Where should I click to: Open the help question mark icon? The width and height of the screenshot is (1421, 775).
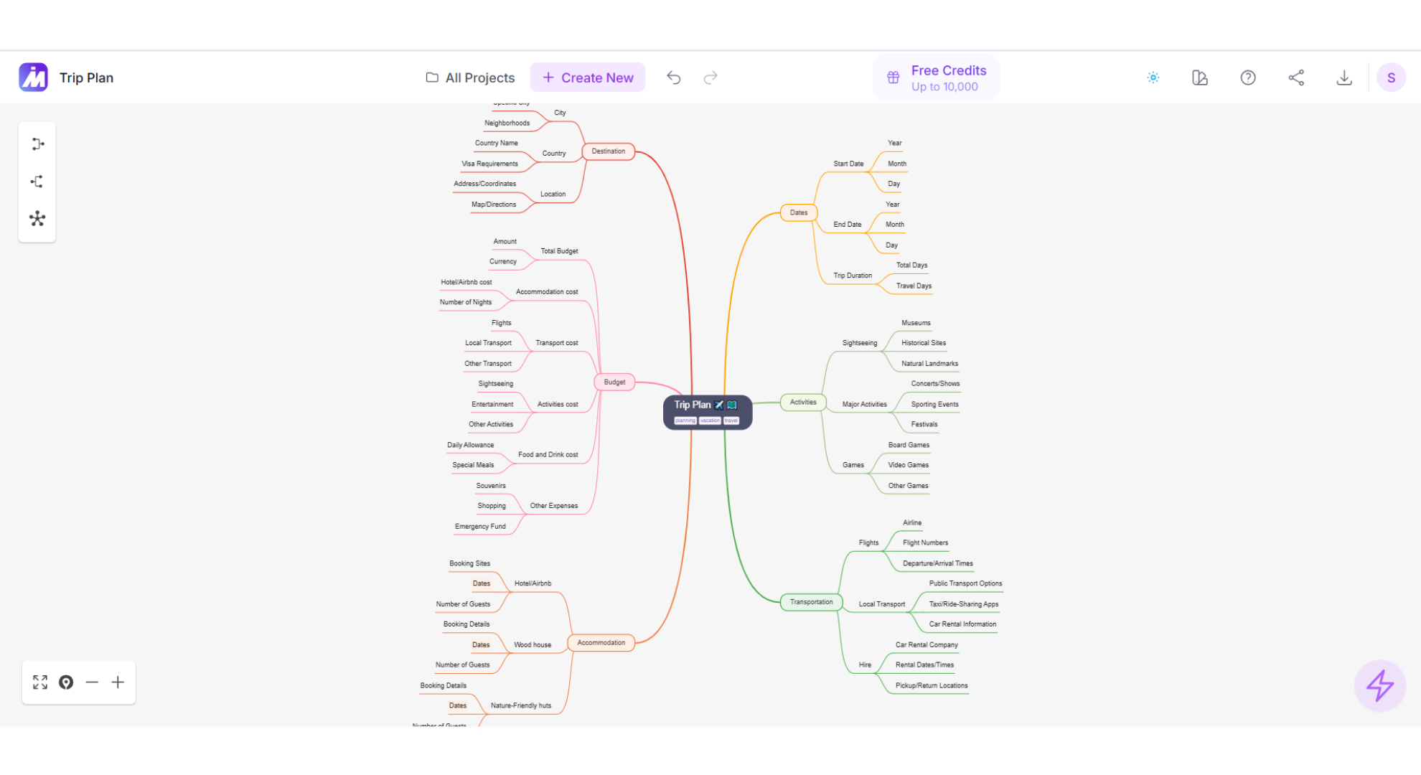click(x=1248, y=77)
